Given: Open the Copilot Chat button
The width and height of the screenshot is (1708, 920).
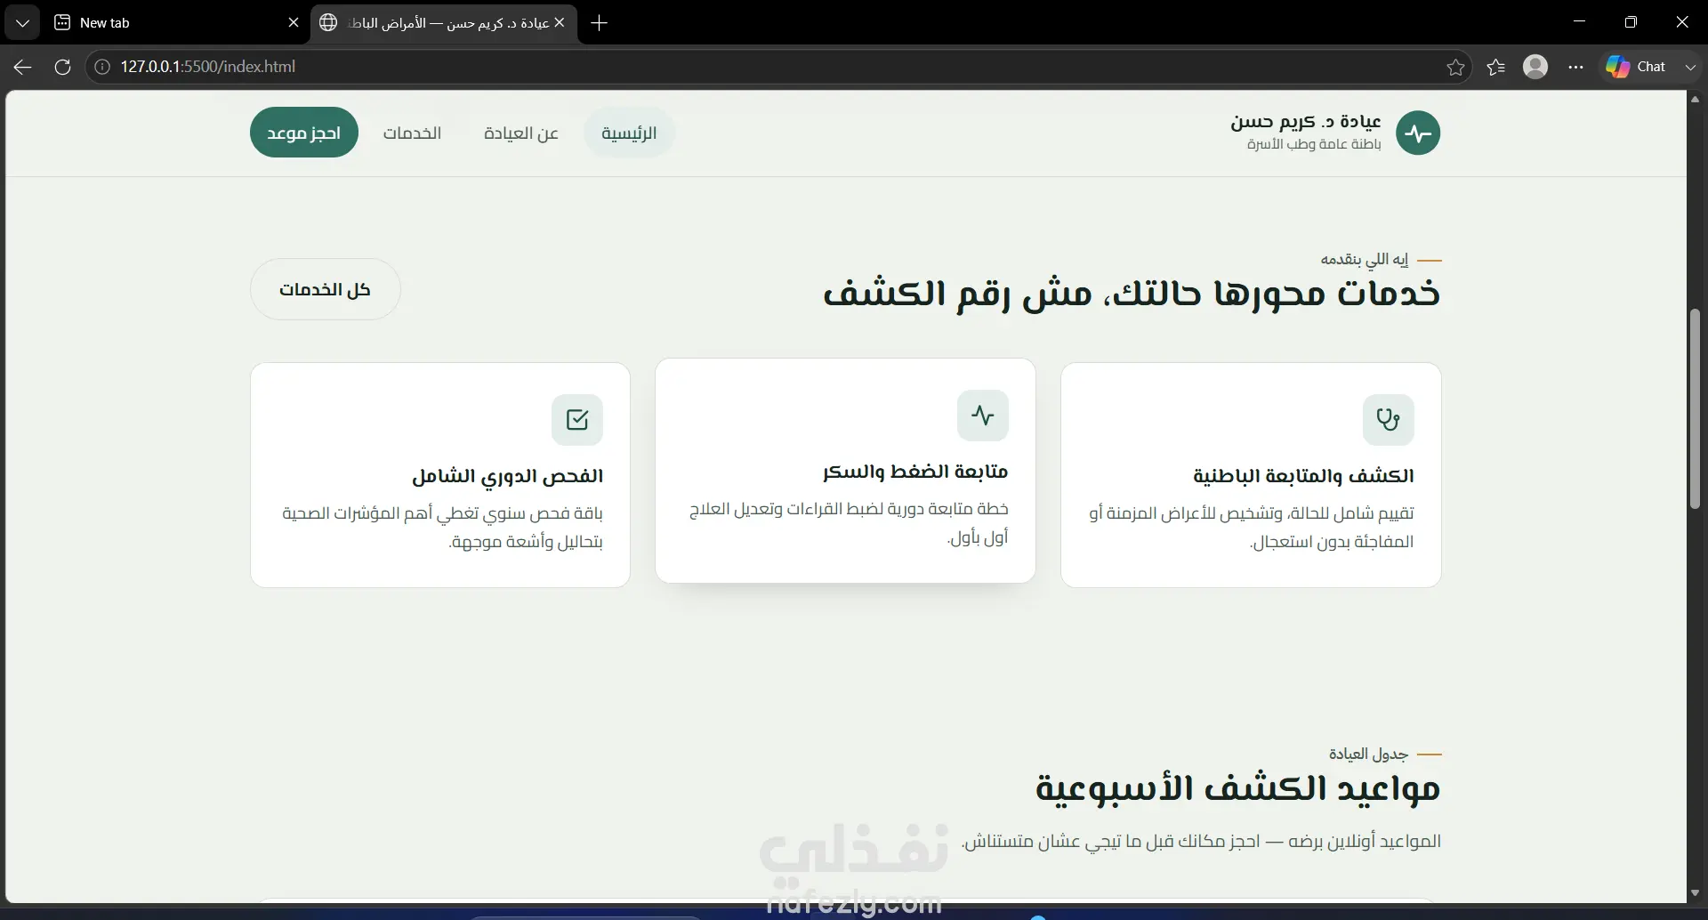Looking at the screenshot, I should coord(1637,67).
